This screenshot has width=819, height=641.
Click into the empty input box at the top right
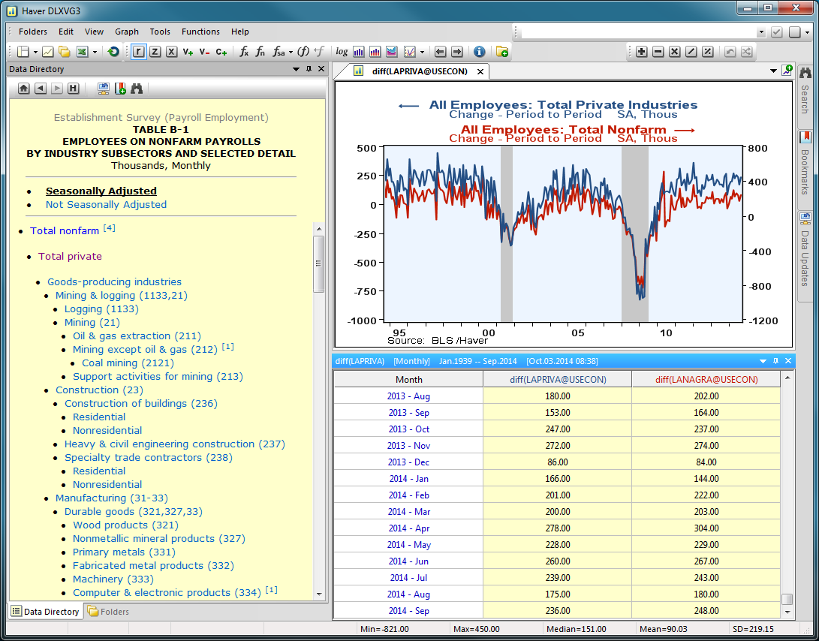(639, 32)
